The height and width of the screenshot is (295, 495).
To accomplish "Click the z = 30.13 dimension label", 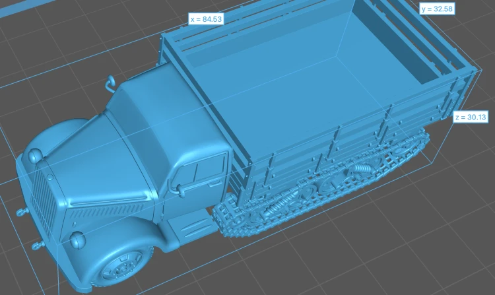I will click(x=471, y=117).
